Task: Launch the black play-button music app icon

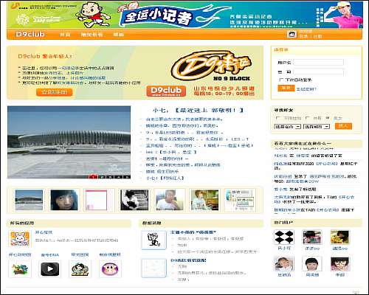Action: point(50,269)
